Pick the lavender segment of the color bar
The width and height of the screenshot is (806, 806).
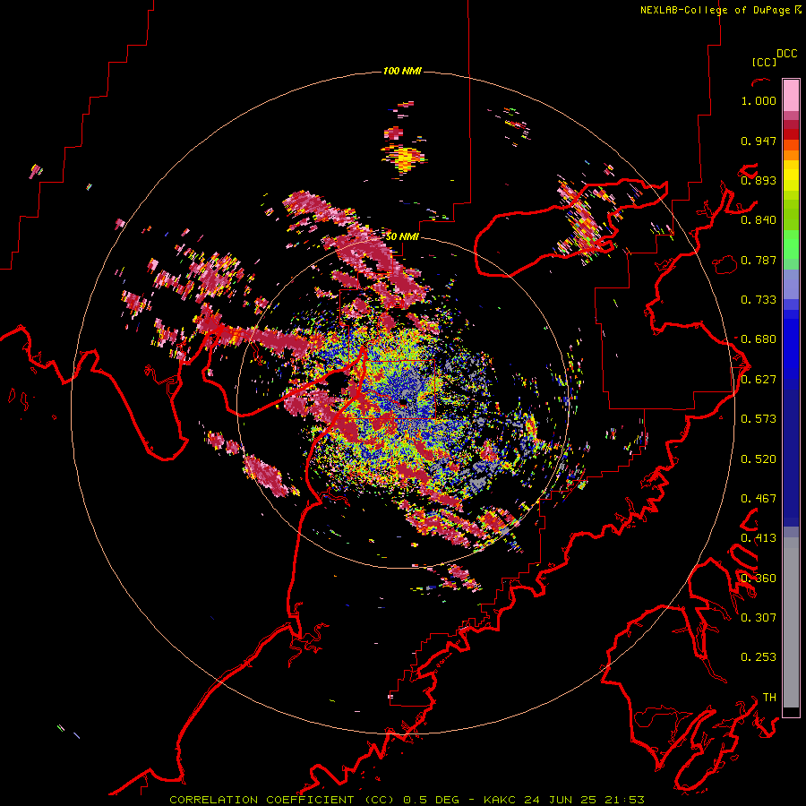[791, 284]
